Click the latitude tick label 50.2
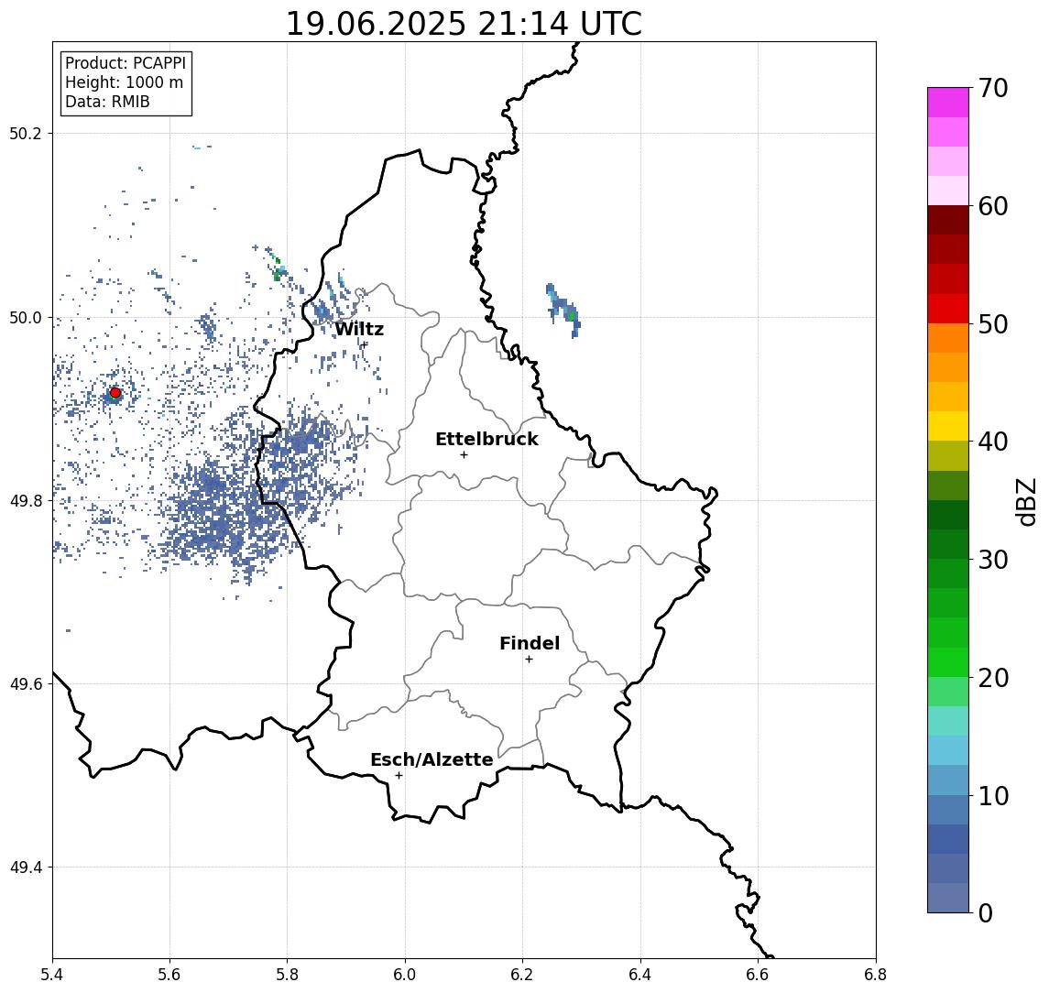The image size is (1049, 993). pyautogui.click(x=26, y=133)
